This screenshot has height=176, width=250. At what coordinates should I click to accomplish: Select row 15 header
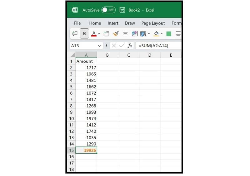[71, 150]
